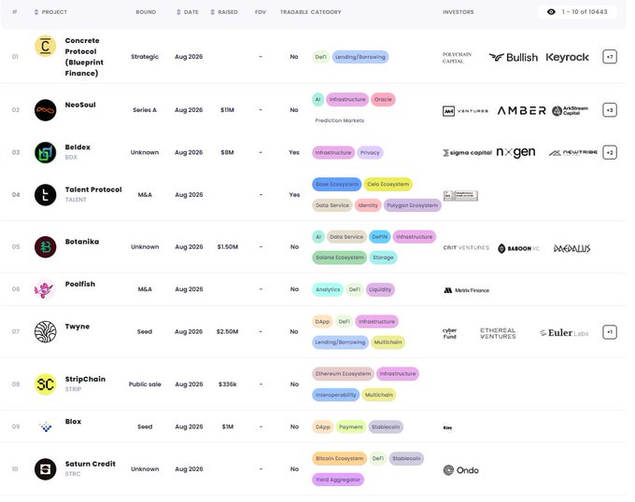Select the Solana Ecosystem tag
The height and width of the screenshot is (502, 635).
[x=340, y=258]
